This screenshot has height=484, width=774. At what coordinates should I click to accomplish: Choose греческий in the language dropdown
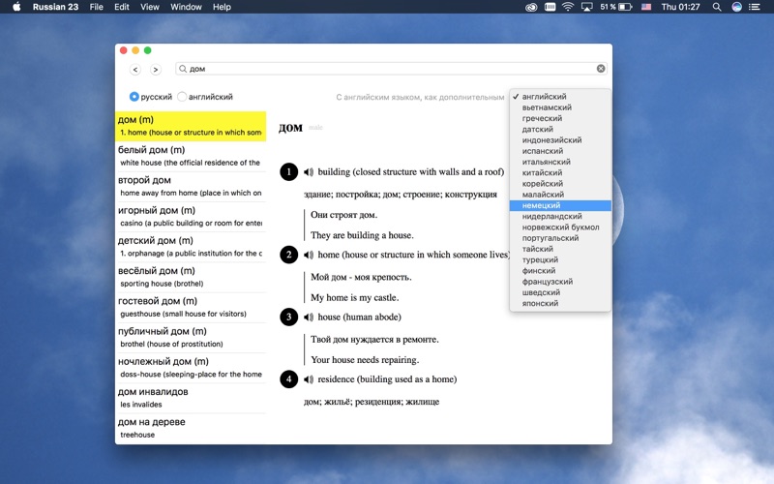pos(560,118)
